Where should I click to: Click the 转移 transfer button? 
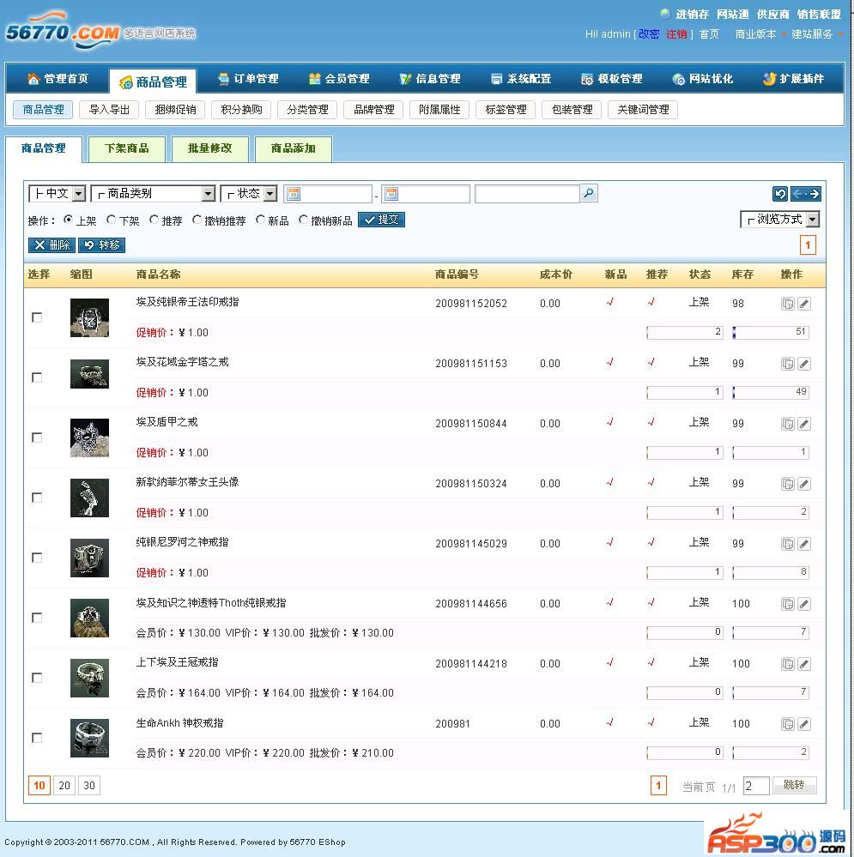102,245
